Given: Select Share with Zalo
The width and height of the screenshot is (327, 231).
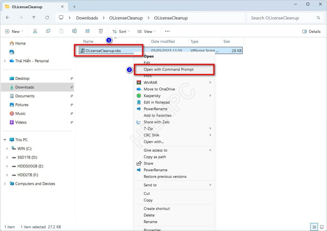Looking at the screenshot, I should [174, 122].
